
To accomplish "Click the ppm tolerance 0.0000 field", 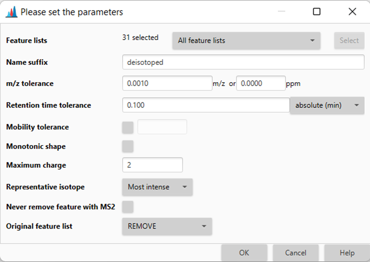I will pyautogui.click(x=261, y=84).
